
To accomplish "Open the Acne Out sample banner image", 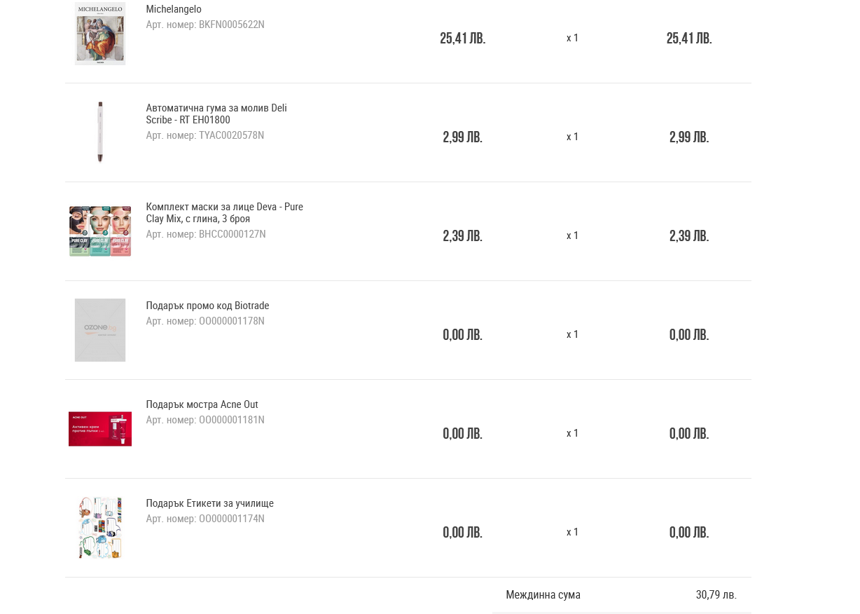I will (100, 429).
